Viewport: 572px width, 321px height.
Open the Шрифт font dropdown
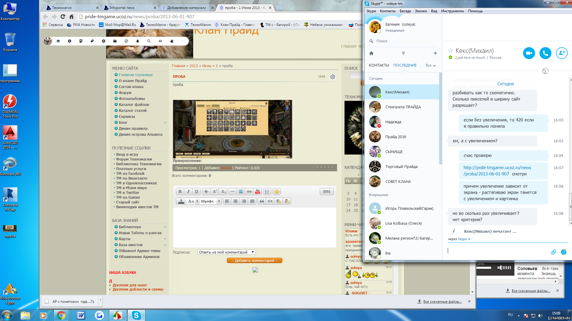[x=210, y=201]
